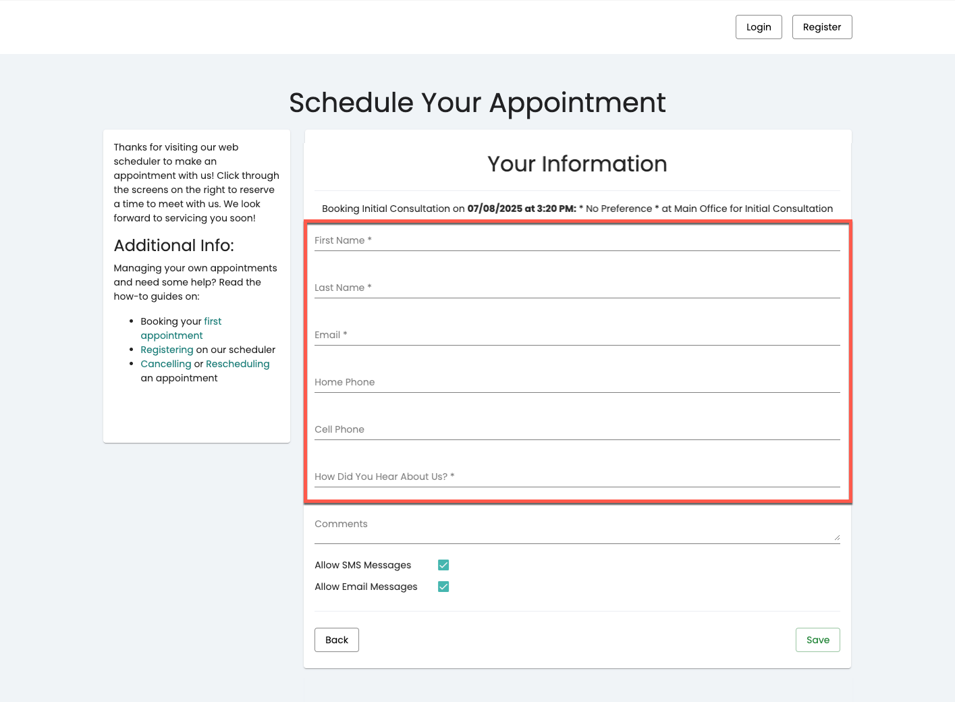Click the Register button
Screen dimensions: 955x702
(822, 27)
